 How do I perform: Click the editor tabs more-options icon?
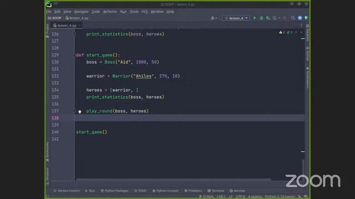tap(301, 25)
